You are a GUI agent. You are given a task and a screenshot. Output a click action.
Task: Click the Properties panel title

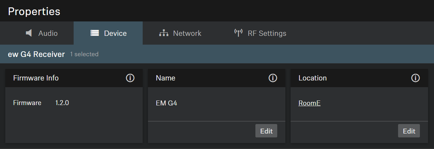point(34,11)
